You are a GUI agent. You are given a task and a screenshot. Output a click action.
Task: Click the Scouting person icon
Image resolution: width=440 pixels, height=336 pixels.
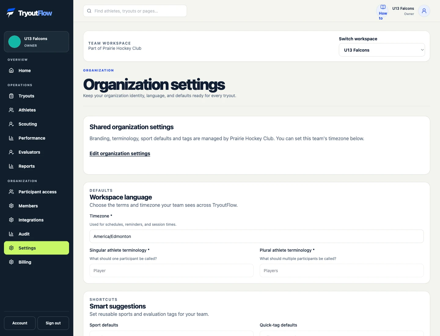[11, 124]
